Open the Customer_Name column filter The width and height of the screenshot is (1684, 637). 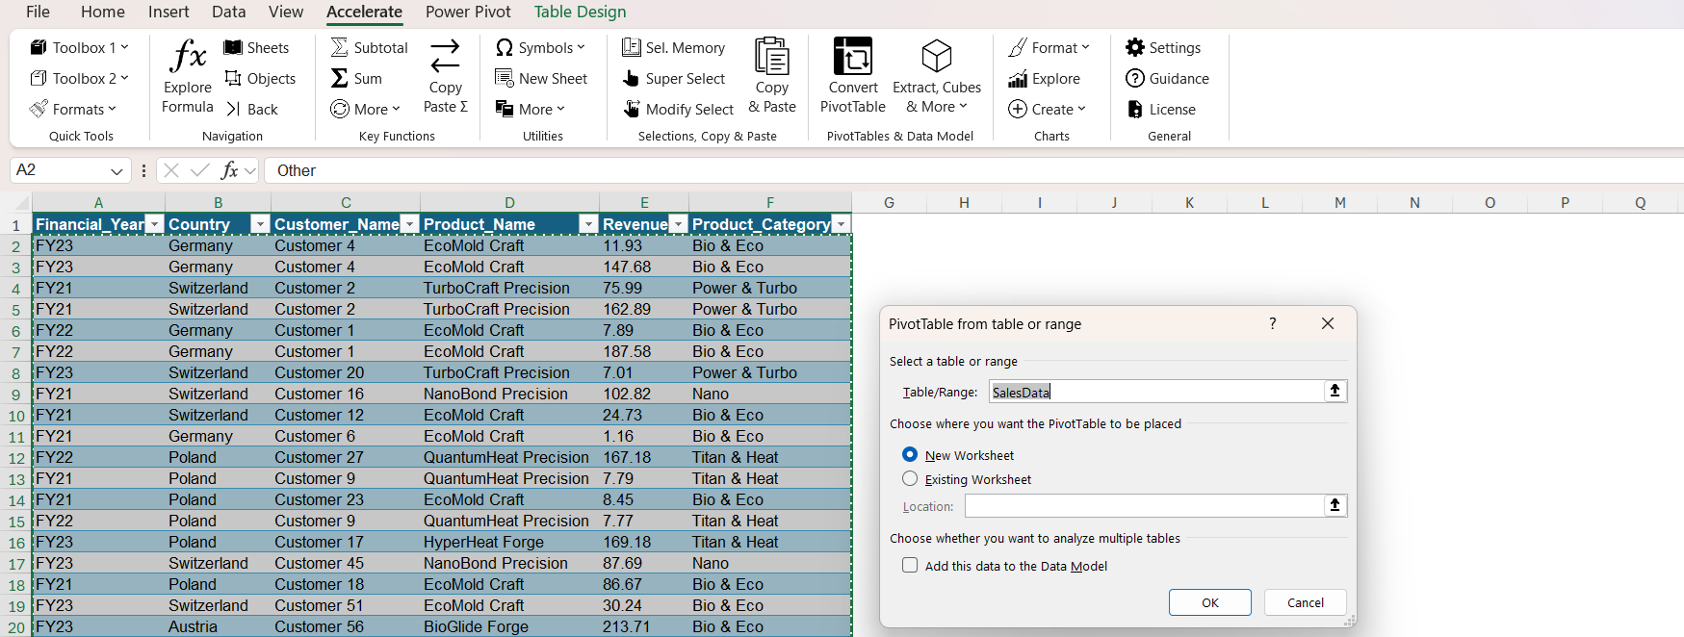coord(409,224)
